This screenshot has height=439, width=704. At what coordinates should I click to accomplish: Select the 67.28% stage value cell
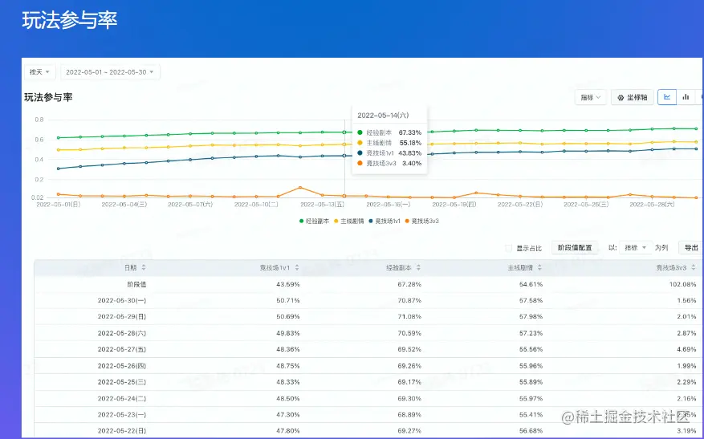[409, 284]
